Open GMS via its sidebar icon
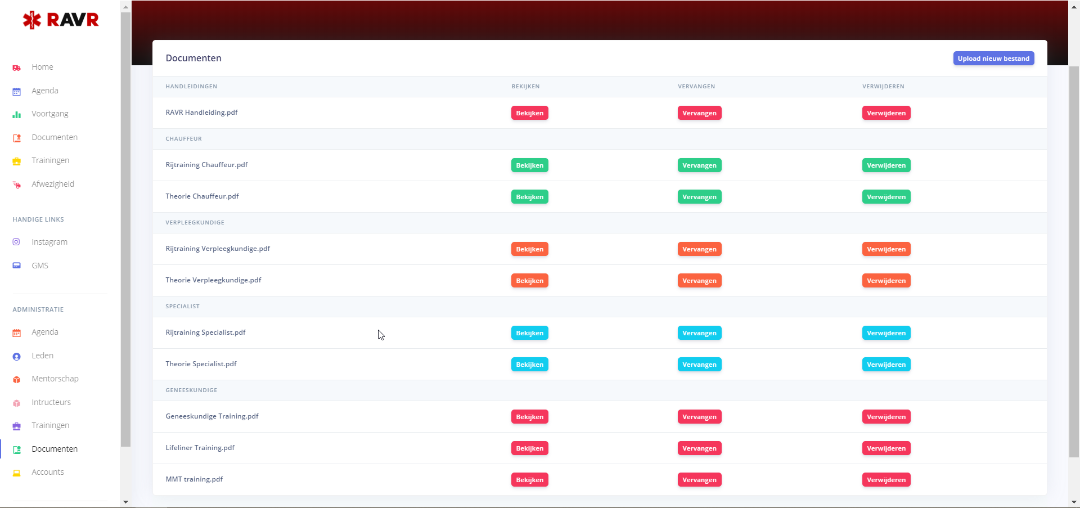Viewport: 1080px width, 508px height. pyautogui.click(x=17, y=266)
